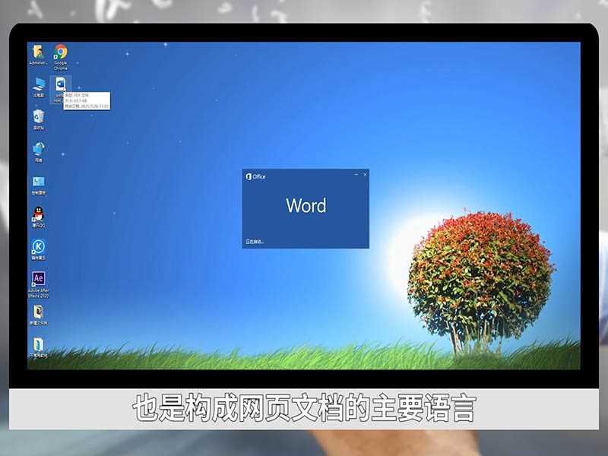Click the Office title bar text
This screenshot has width=608, height=456.
pyautogui.click(x=261, y=175)
